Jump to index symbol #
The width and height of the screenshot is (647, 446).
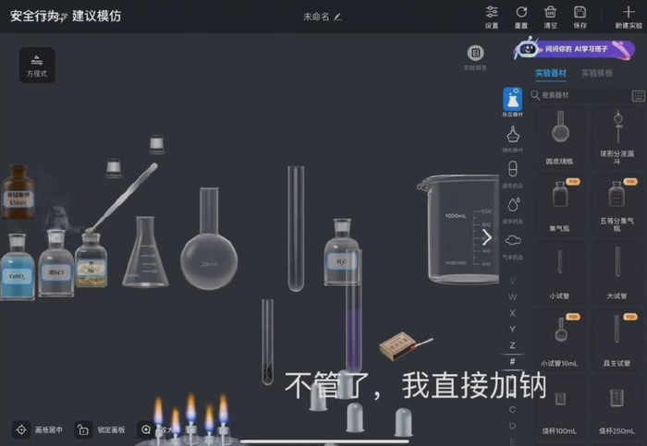[512, 361]
